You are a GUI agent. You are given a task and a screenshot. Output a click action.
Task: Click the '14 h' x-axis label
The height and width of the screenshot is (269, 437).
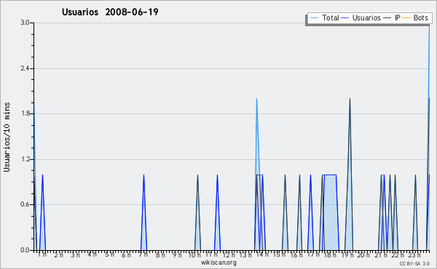(x=262, y=254)
